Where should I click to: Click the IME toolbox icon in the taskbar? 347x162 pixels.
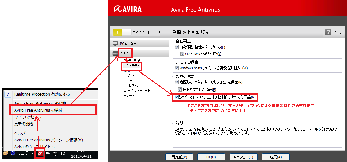click(x=6, y=153)
